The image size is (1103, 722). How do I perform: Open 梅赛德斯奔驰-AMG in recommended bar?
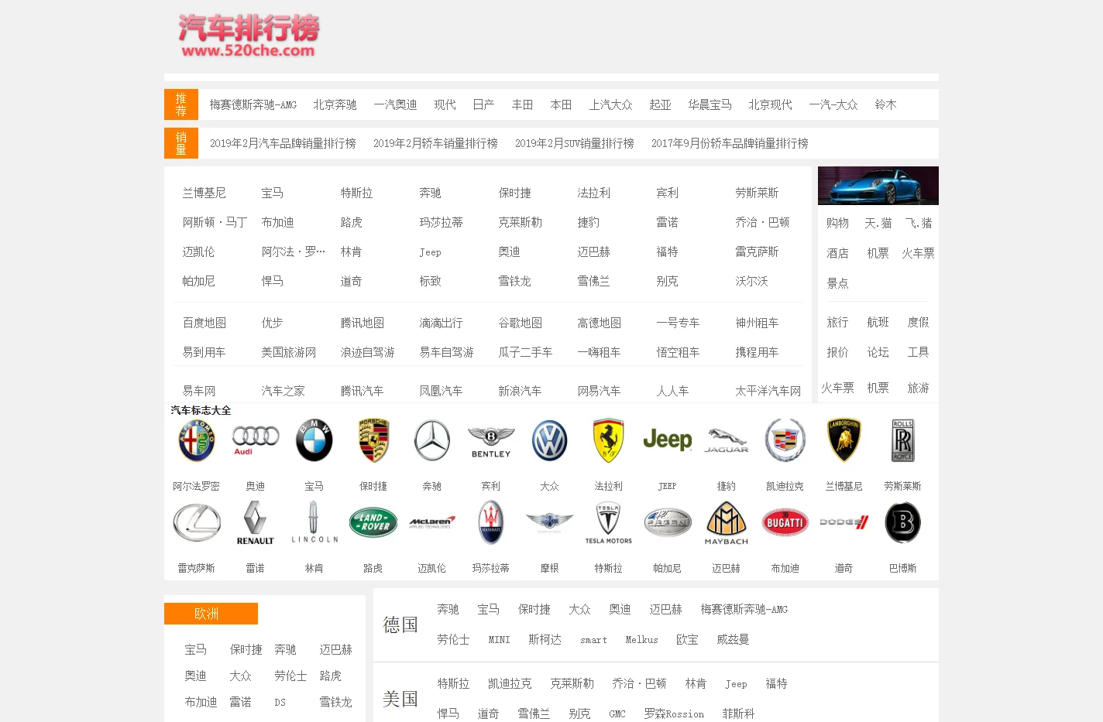pyautogui.click(x=253, y=104)
